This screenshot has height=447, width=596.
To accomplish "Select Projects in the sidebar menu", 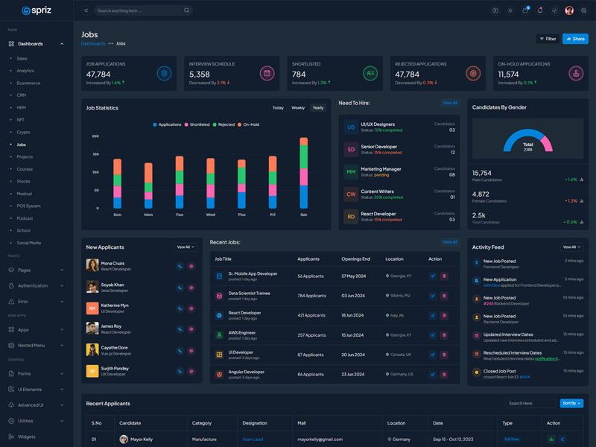I will (x=25, y=156).
